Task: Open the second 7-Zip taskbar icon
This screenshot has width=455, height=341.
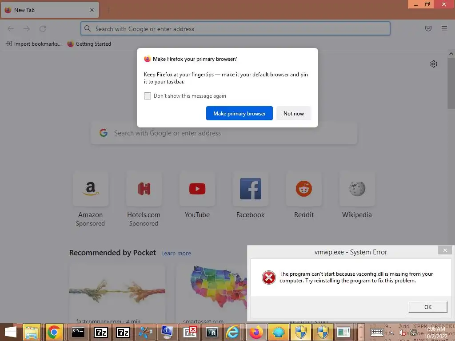Action: coord(123,332)
